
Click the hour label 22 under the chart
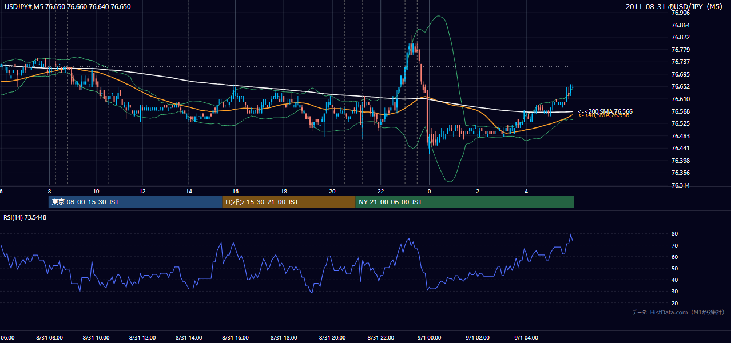[381, 190]
